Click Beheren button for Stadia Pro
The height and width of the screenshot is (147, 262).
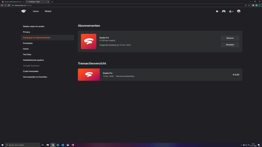click(x=230, y=38)
